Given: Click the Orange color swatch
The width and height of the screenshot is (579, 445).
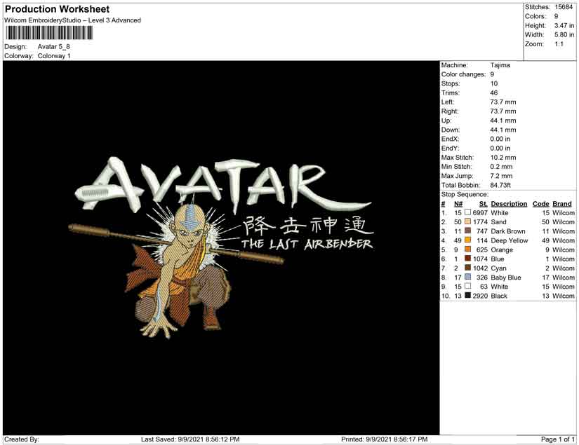Looking at the screenshot, I should [x=468, y=249].
